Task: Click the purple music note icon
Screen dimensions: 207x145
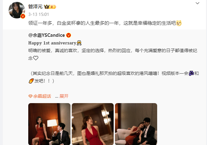Action: [x=191, y=73]
